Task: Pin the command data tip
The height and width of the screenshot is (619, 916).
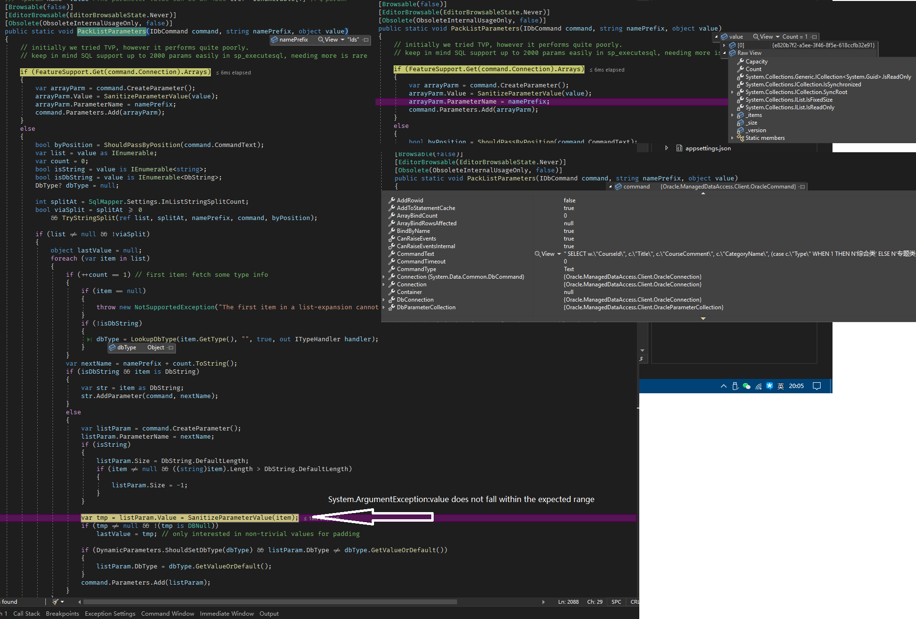Action: [x=802, y=187]
